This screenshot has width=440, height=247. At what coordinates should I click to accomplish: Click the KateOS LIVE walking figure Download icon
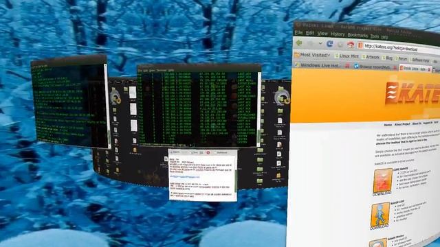(380, 216)
